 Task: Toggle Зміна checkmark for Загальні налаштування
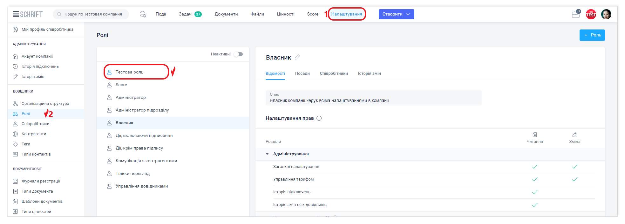574,167
